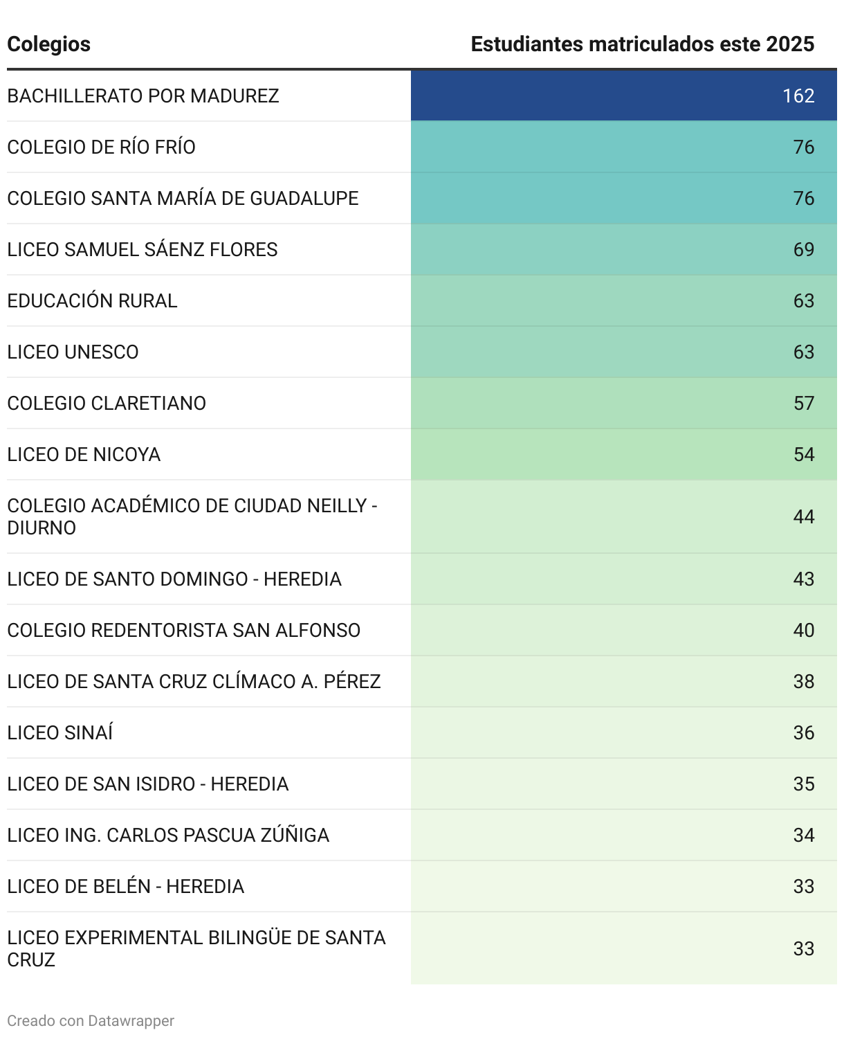Click the COLEGIO DE RÍO FRÍO name

tap(102, 147)
